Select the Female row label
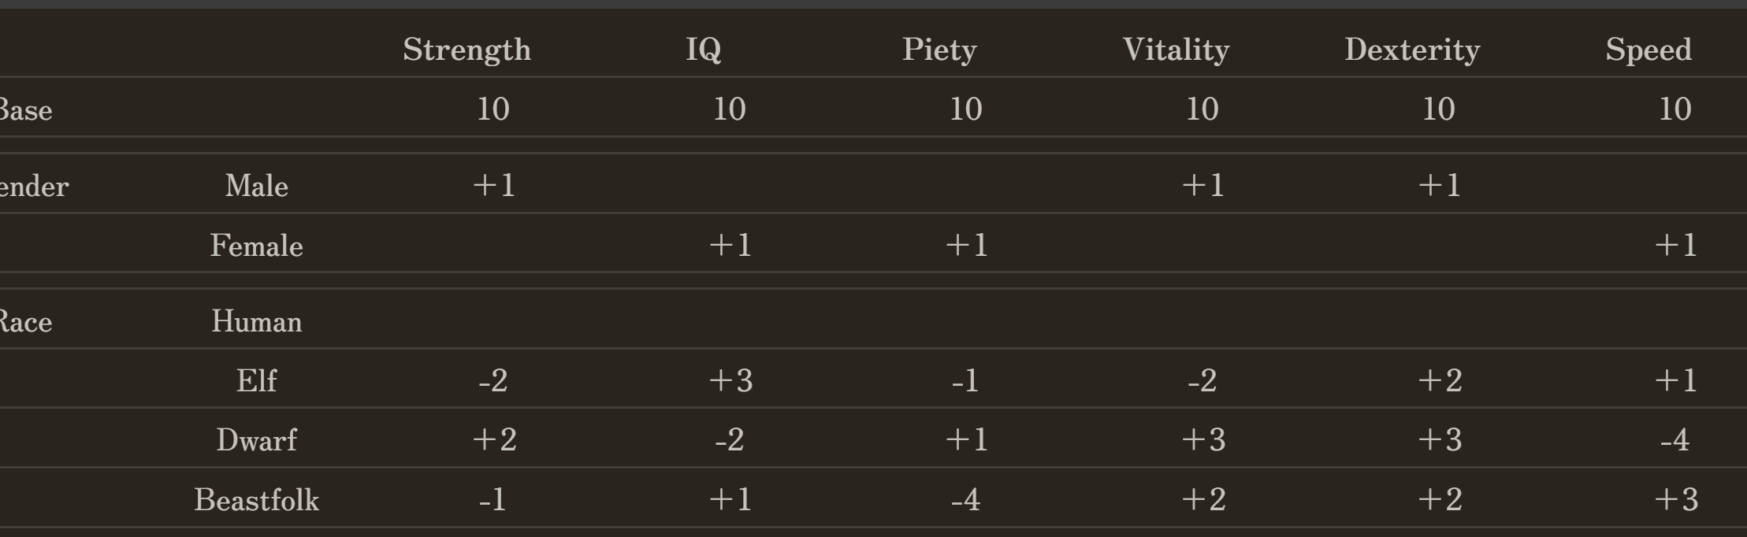This screenshot has width=1747, height=537. [x=256, y=246]
